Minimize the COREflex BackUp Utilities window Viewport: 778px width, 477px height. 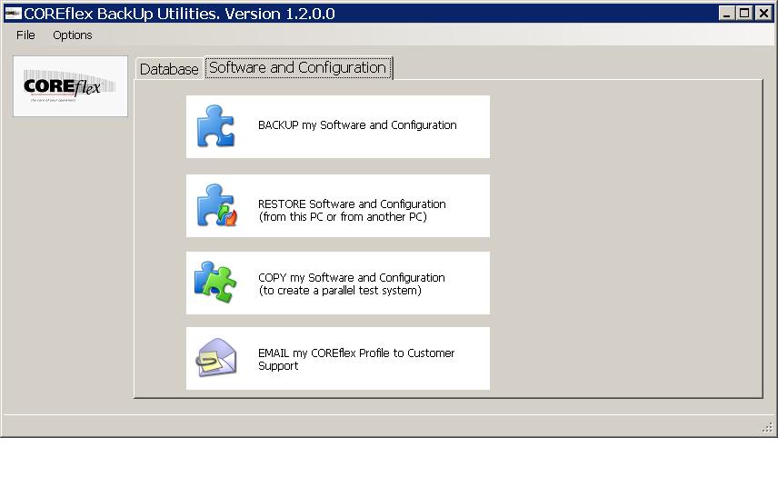click(x=726, y=14)
